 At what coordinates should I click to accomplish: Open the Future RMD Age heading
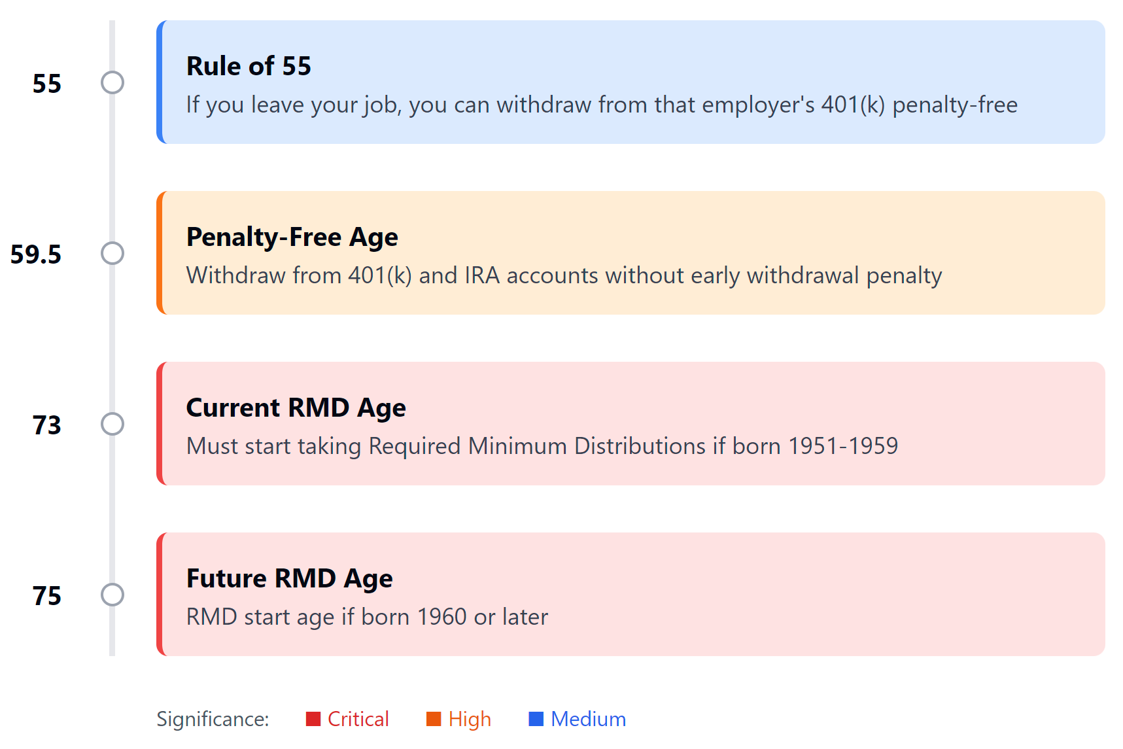(289, 578)
